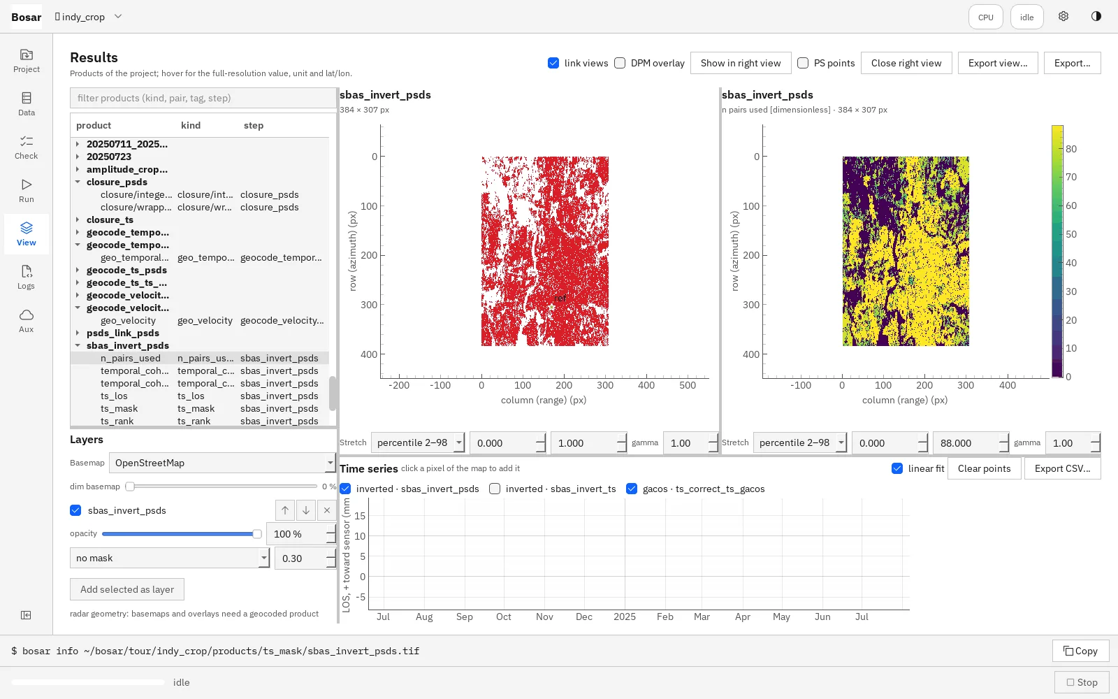1118x699 pixels.
Task: Click Clear points button
Action: pos(985,468)
